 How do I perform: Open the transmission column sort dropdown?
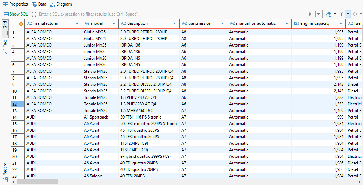point(223,24)
